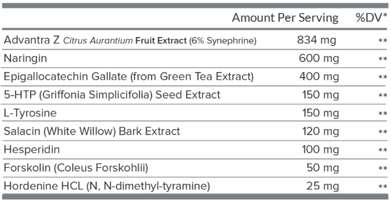Select the Hesperidin ingredient label
The height and width of the screenshot is (202, 391).
pyautogui.click(x=32, y=150)
